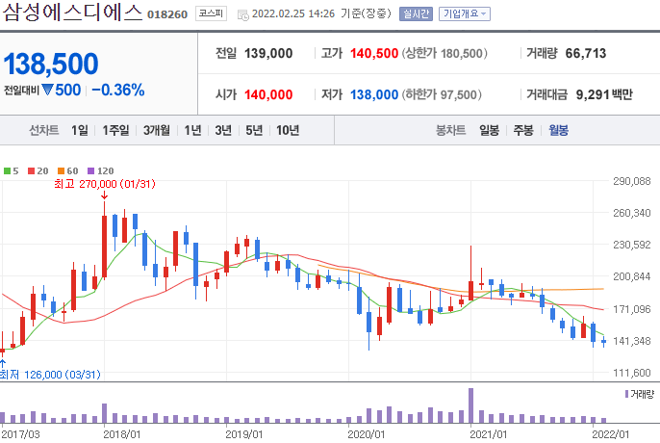This screenshot has height=443, width=660.
Task: Click the stock name 삼성에스디에스
Action: (72, 13)
